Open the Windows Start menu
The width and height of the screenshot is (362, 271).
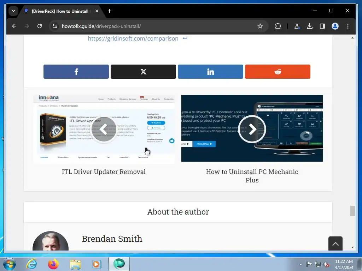(x=10, y=264)
